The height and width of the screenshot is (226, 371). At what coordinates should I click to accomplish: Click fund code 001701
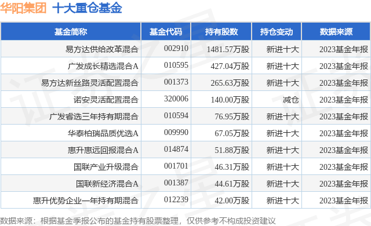[176, 166]
